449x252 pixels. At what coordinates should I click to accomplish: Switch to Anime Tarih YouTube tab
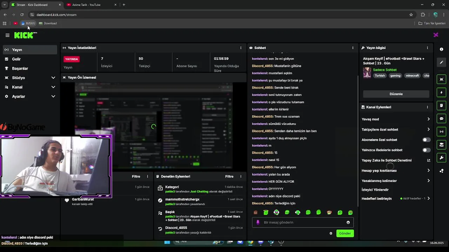click(x=91, y=5)
